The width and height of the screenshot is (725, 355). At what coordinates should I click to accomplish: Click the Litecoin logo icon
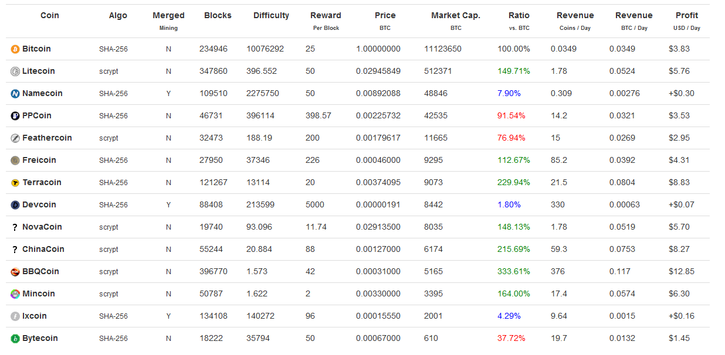(x=15, y=71)
